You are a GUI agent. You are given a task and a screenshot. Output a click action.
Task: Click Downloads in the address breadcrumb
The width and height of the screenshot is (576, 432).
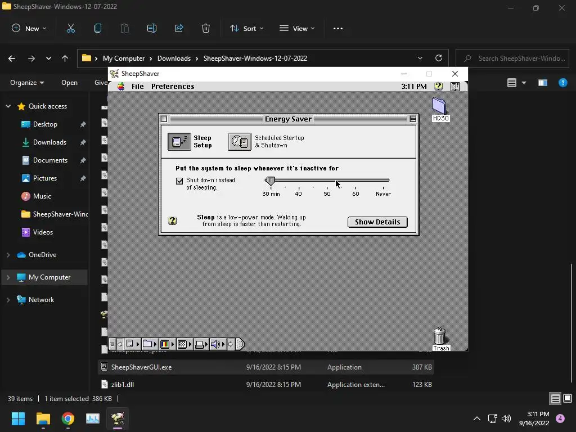[174, 58]
